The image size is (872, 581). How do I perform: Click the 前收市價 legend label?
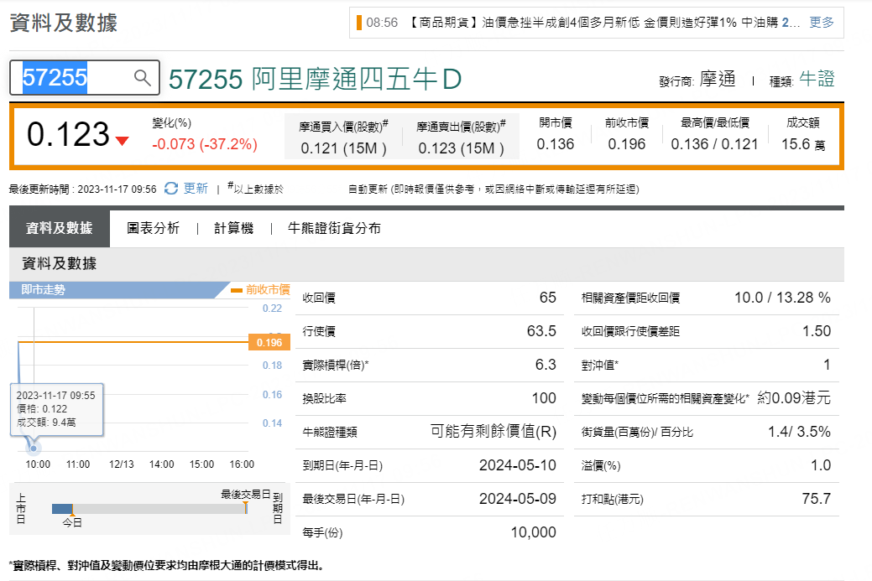(x=268, y=289)
